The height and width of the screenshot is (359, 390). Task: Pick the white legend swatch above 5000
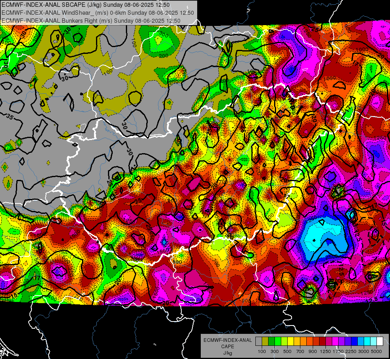[380, 341]
